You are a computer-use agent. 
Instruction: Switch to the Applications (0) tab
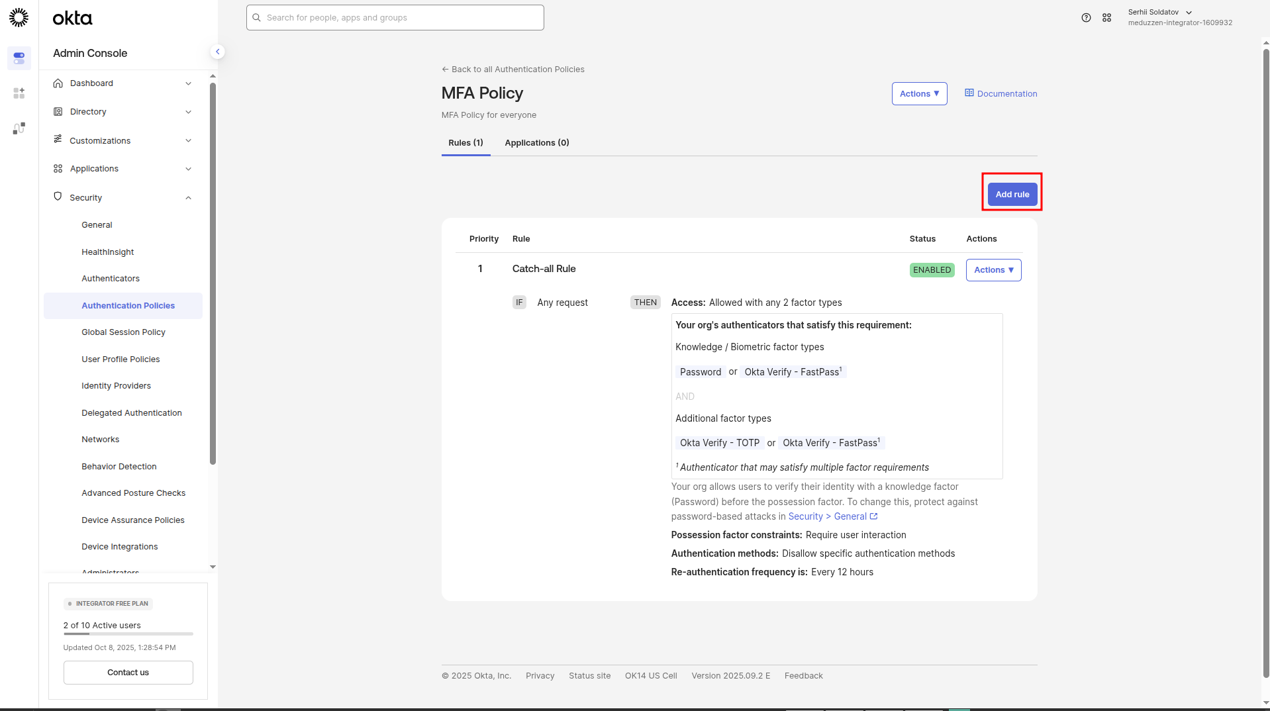[x=537, y=143]
